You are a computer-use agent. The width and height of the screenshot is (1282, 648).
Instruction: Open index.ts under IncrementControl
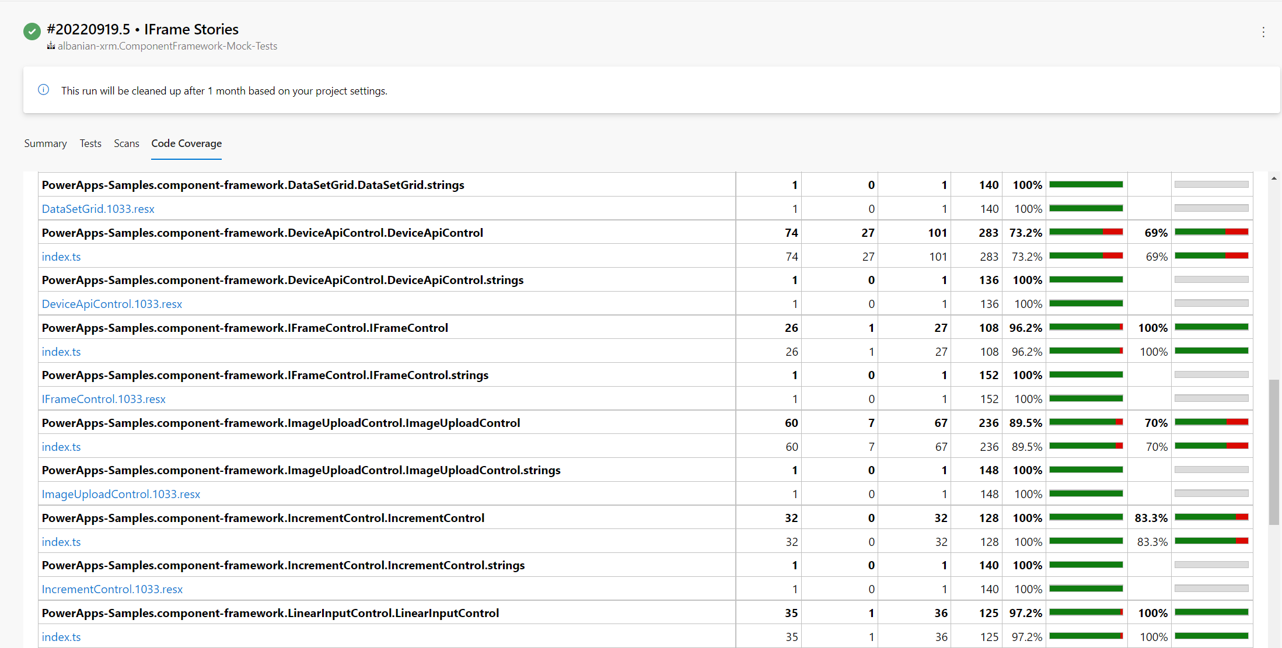tap(61, 542)
